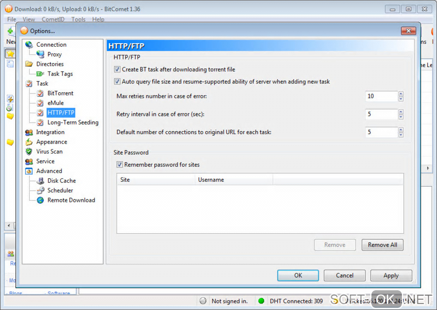Viewport: 437px width, 310px height.
Task: Increase default number of connections
Action: click(x=401, y=130)
